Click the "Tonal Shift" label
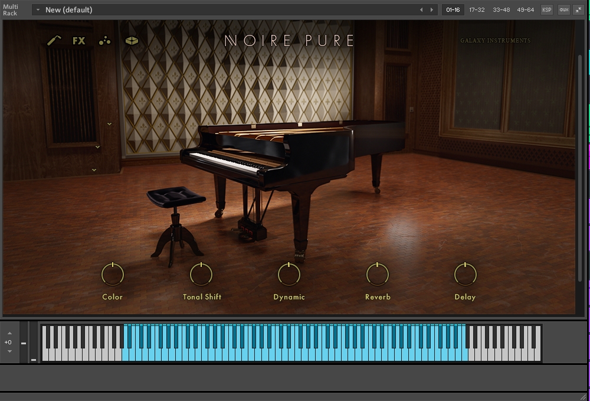Viewport: 590px width, 401px height. 202,296
